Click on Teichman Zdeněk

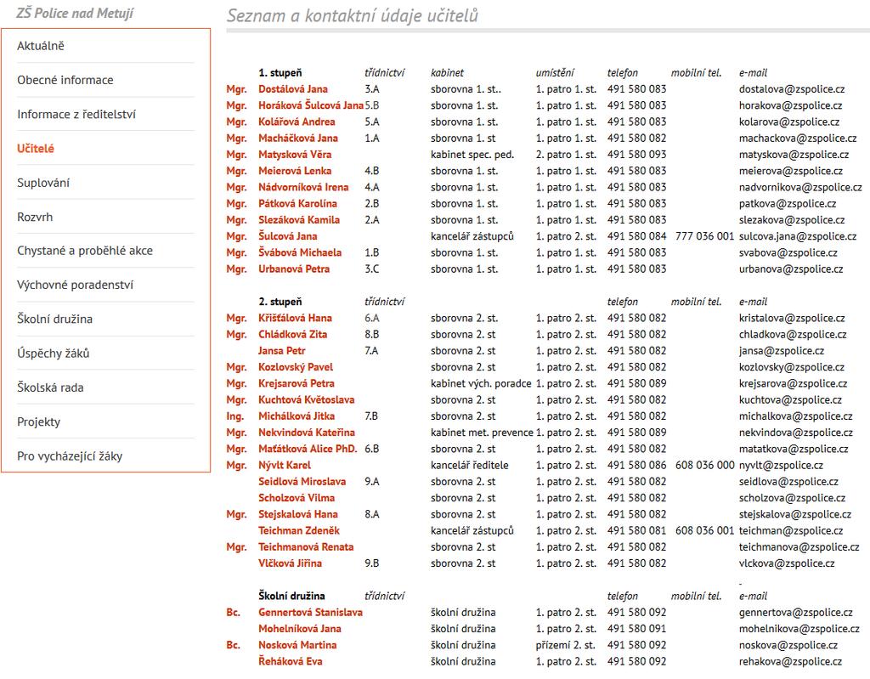299,531
